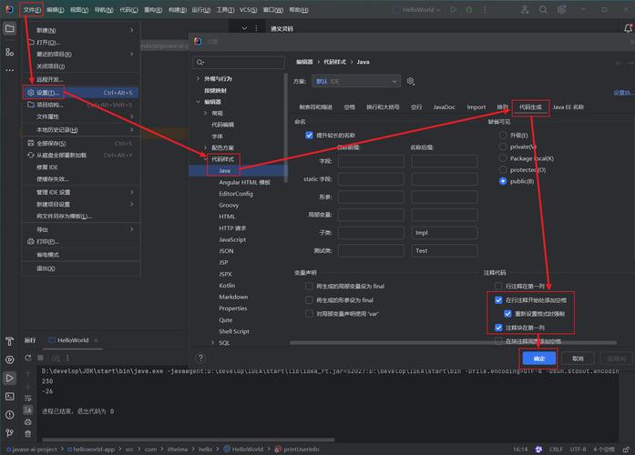
Task: Select the private(V) visibility radio button
Action: 504,147
